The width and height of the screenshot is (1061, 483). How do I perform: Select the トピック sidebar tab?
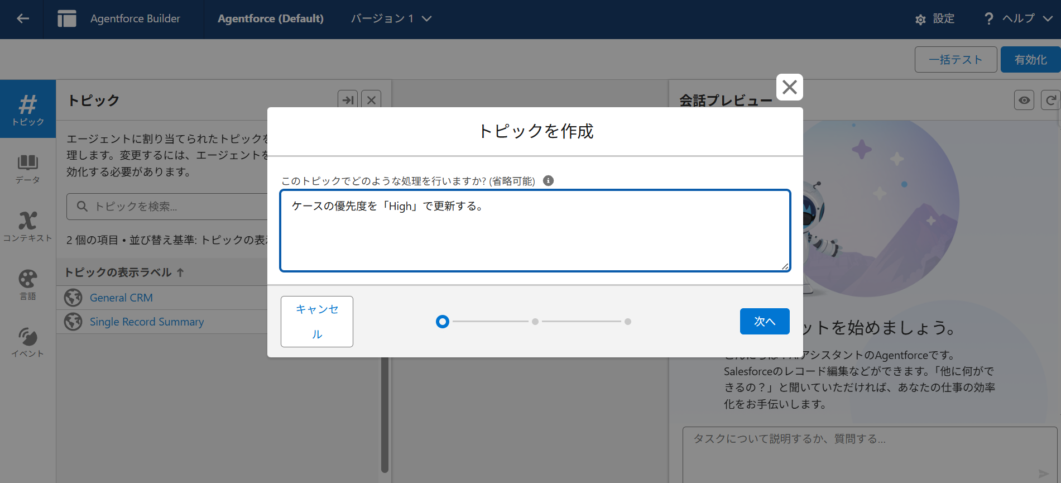[28, 109]
